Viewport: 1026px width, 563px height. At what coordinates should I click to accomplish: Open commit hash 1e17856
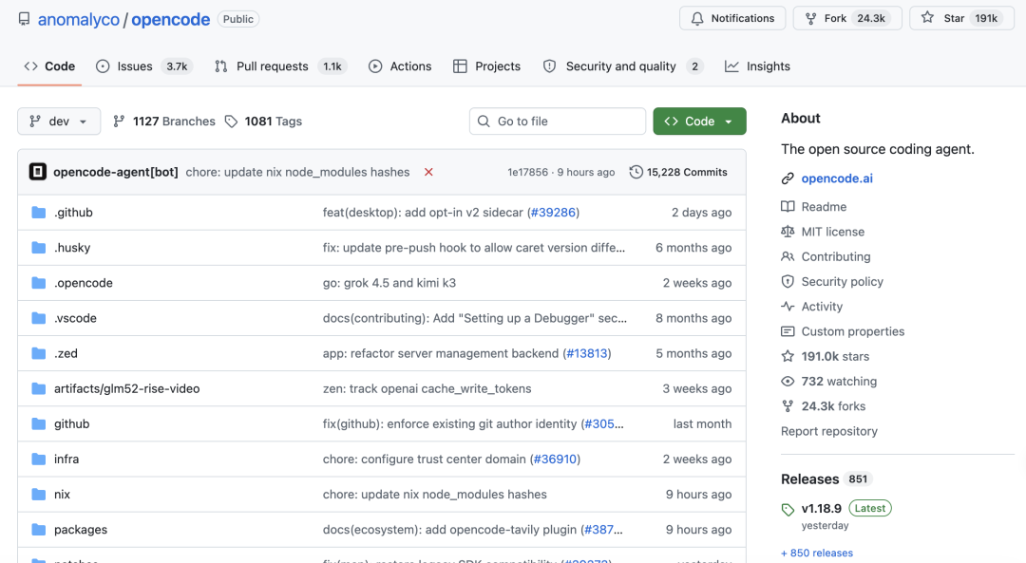[527, 172]
